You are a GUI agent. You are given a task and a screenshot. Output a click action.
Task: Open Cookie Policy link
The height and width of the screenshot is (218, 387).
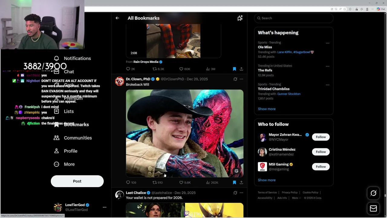pyautogui.click(x=311, y=193)
